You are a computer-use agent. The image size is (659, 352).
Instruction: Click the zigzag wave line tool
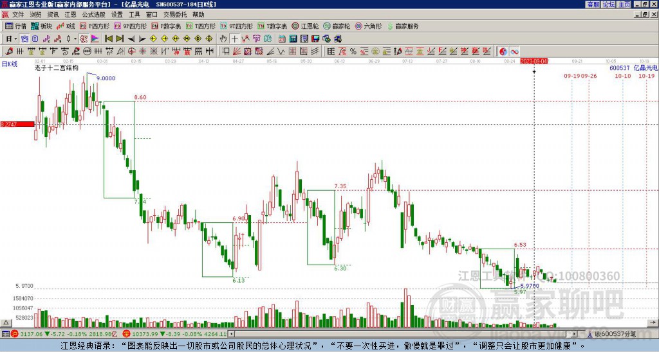pyautogui.click(x=282, y=51)
